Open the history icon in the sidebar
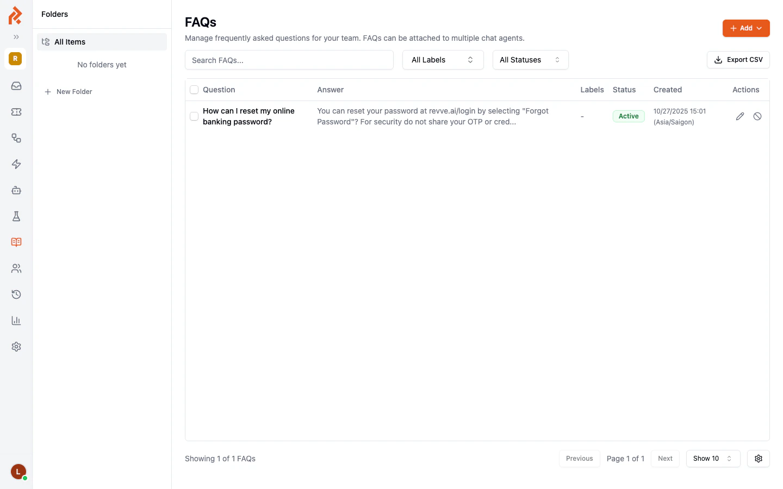This screenshot has width=783, height=489. pos(16,294)
